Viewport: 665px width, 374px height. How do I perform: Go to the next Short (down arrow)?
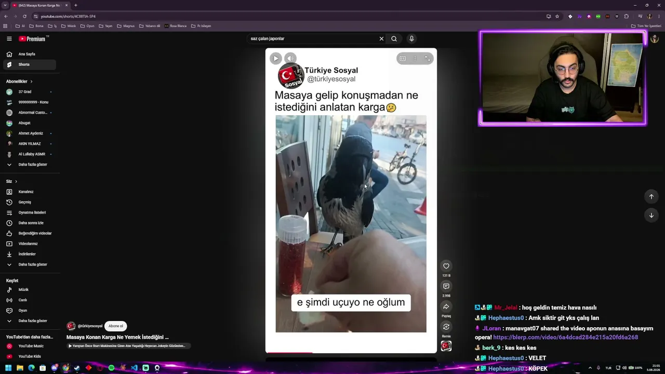tap(651, 215)
